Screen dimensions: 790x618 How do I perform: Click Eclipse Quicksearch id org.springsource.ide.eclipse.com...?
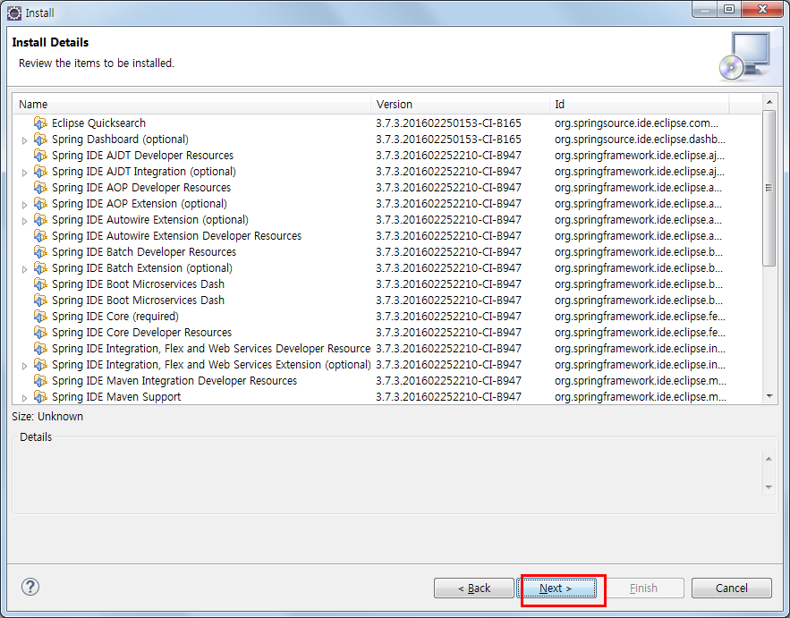(x=636, y=123)
